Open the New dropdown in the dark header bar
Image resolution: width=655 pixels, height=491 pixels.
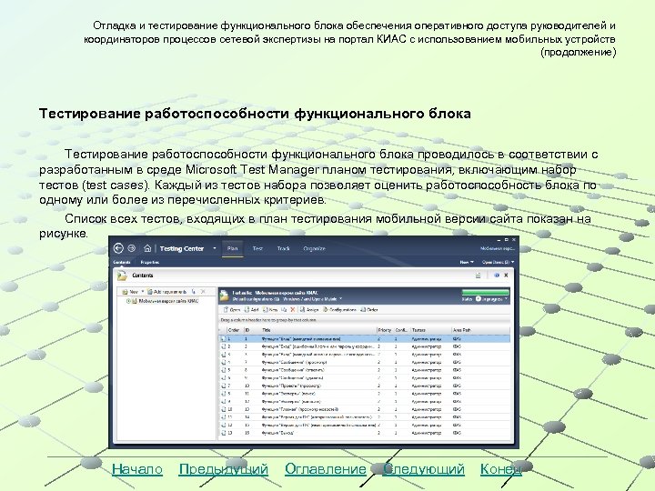click(467, 262)
